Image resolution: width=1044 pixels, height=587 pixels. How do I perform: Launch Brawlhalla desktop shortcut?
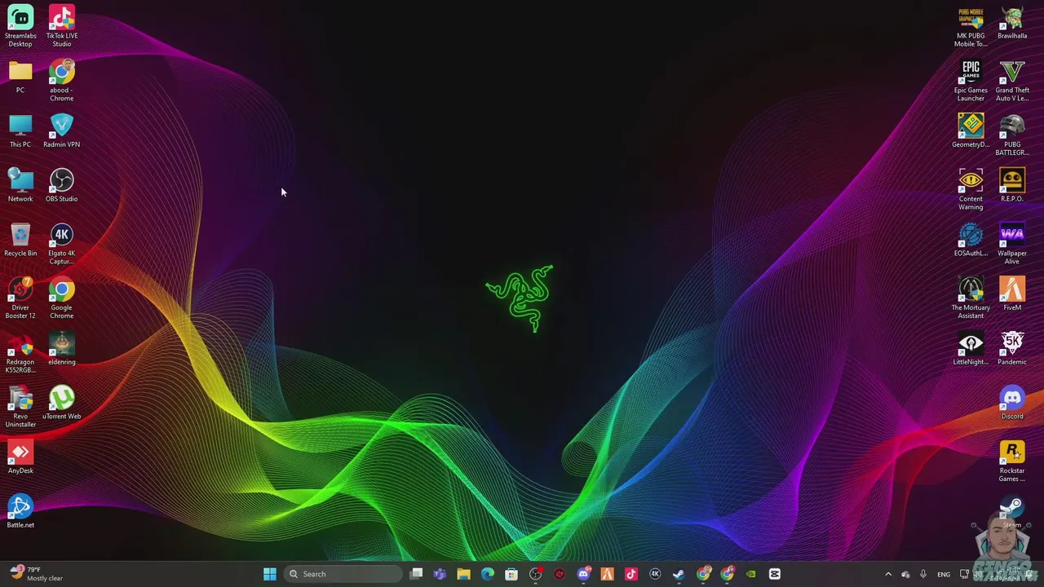pyautogui.click(x=1012, y=23)
